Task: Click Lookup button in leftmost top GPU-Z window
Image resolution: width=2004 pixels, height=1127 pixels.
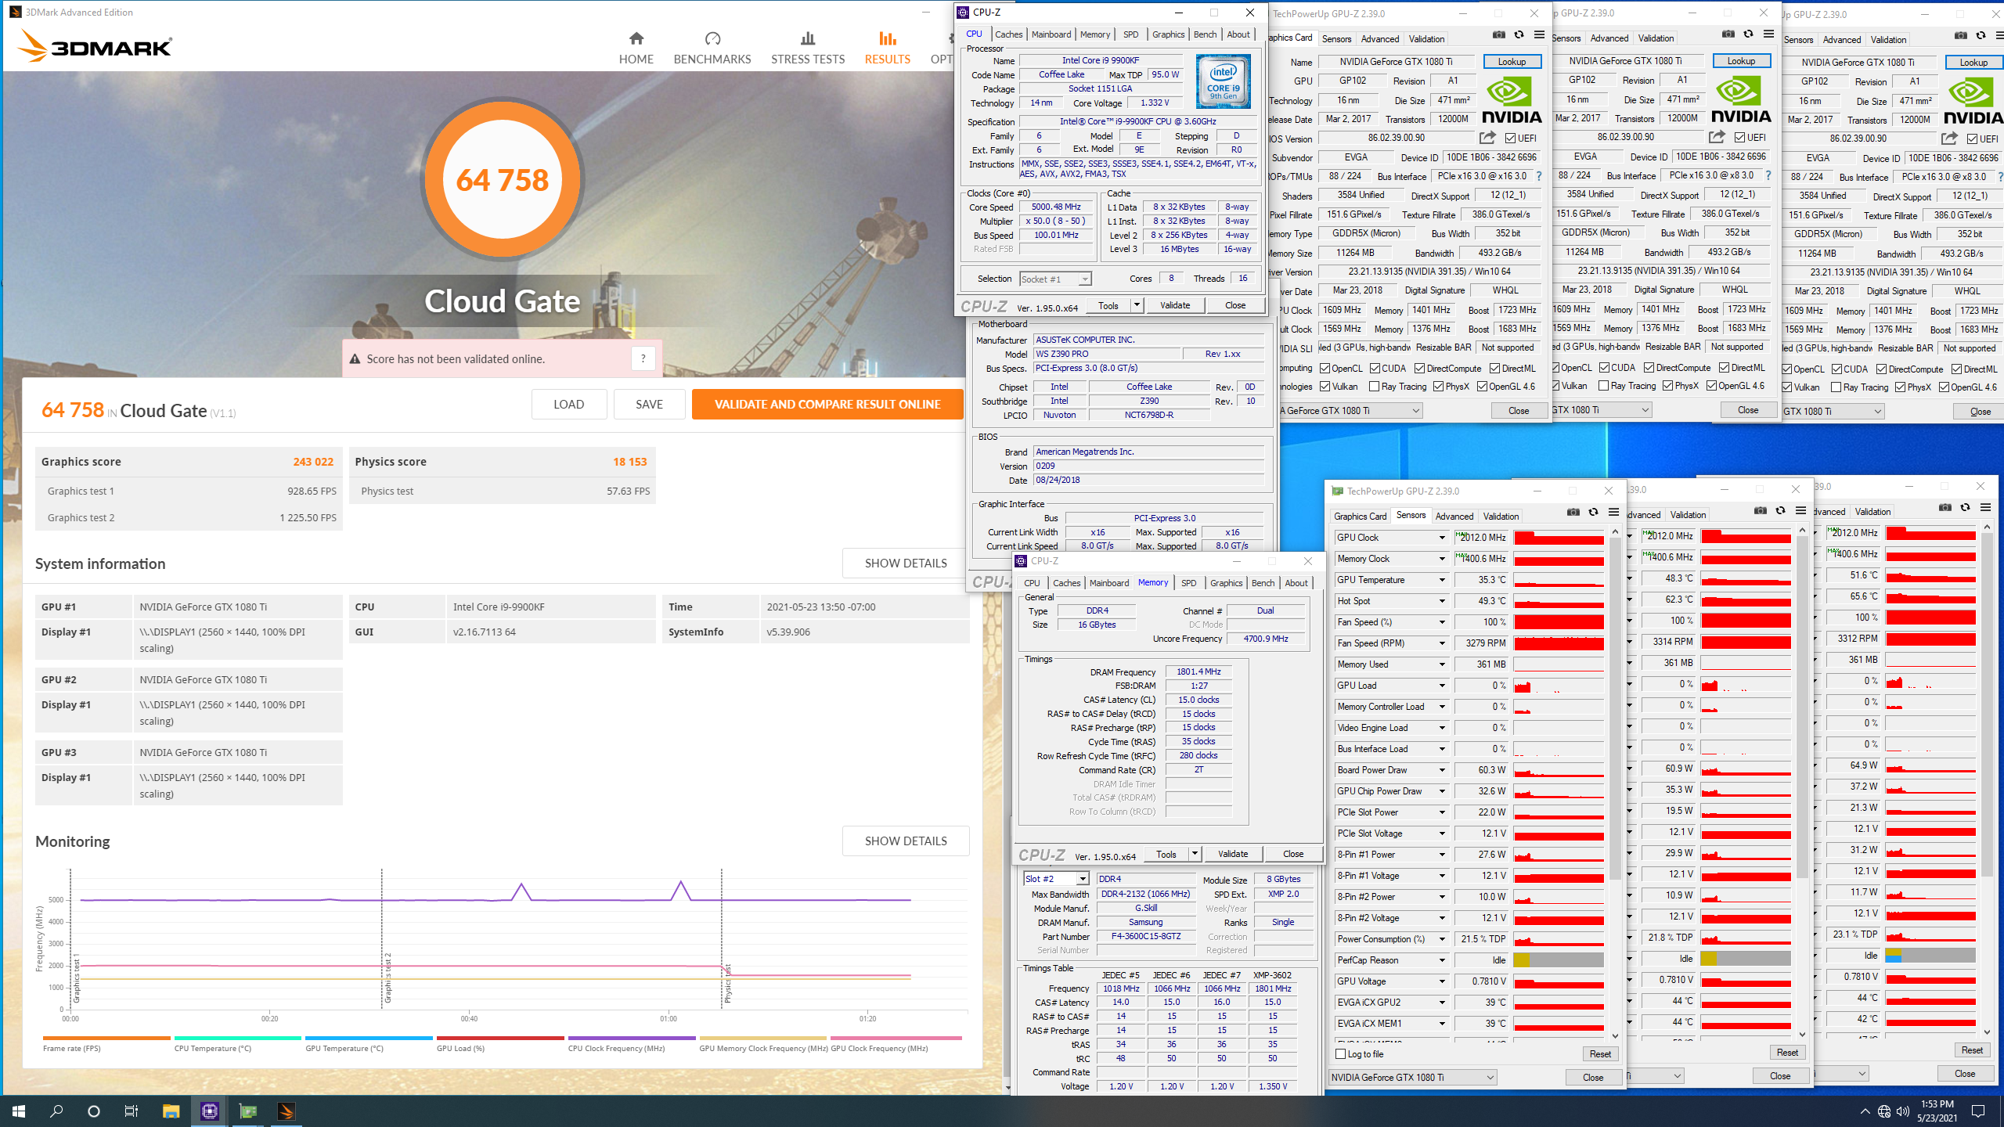Action: point(1512,62)
